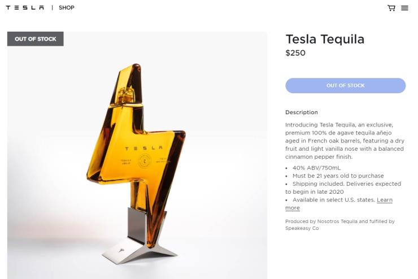Image resolution: width=418 pixels, height=279 pixels.
Task: Click the 'Introducing Tesla Tequila' description paragraph
Action: 344,141
